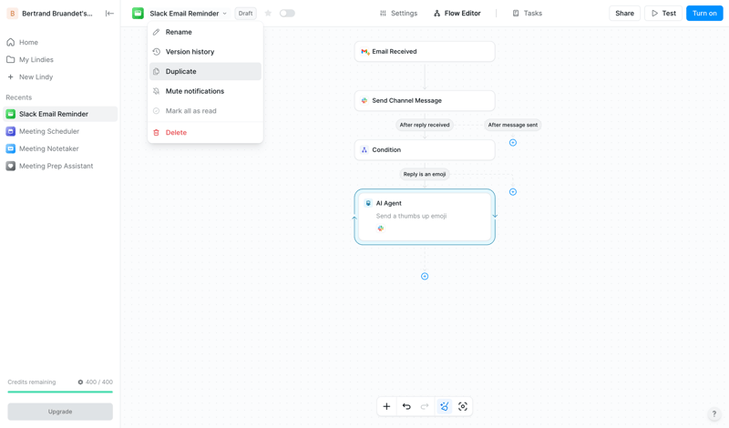Open Version history from the menu
The image size is (729, 428).
pyautogui.click(x=205, y=52)
